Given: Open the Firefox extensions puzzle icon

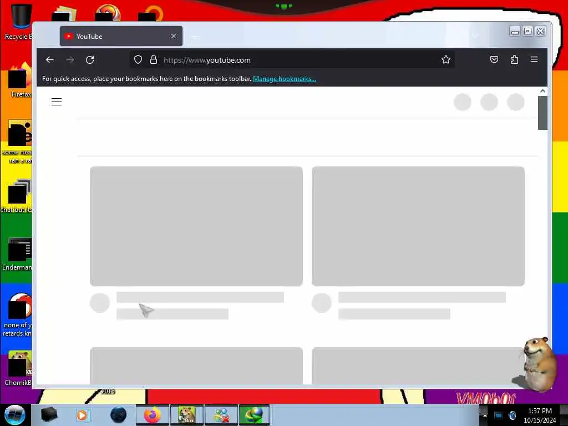Looking at the screenshot, I should point(514,59).
